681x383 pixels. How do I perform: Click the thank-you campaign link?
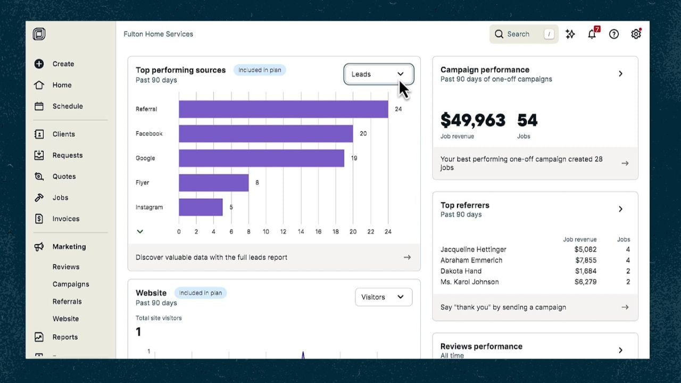(535, 307)
